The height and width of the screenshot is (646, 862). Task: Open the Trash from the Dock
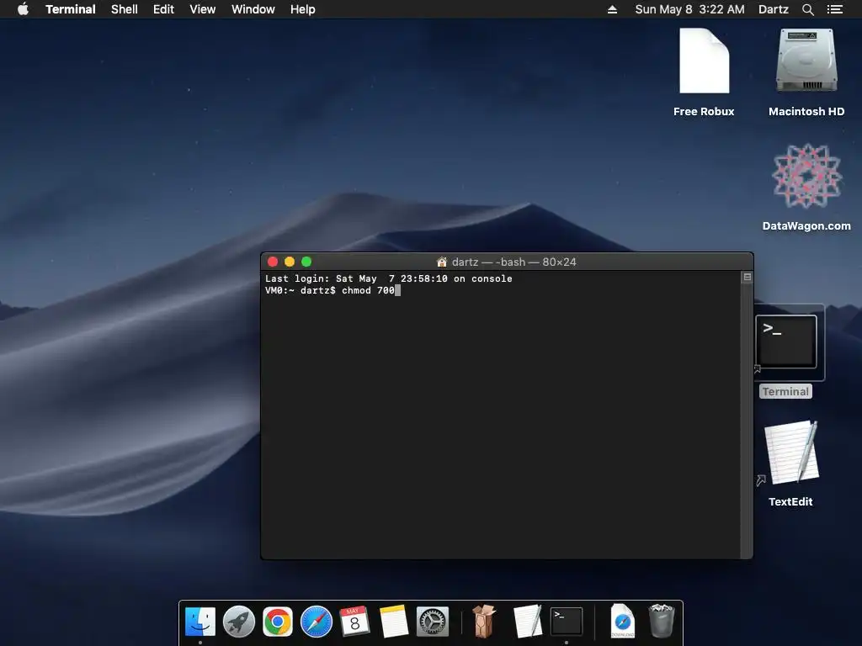click(662, 622)
